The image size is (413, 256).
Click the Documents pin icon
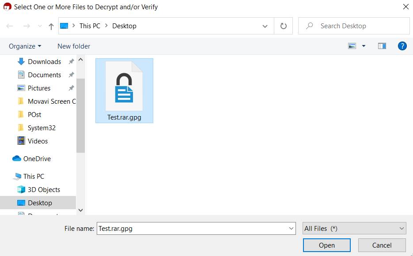pos(71,75)
